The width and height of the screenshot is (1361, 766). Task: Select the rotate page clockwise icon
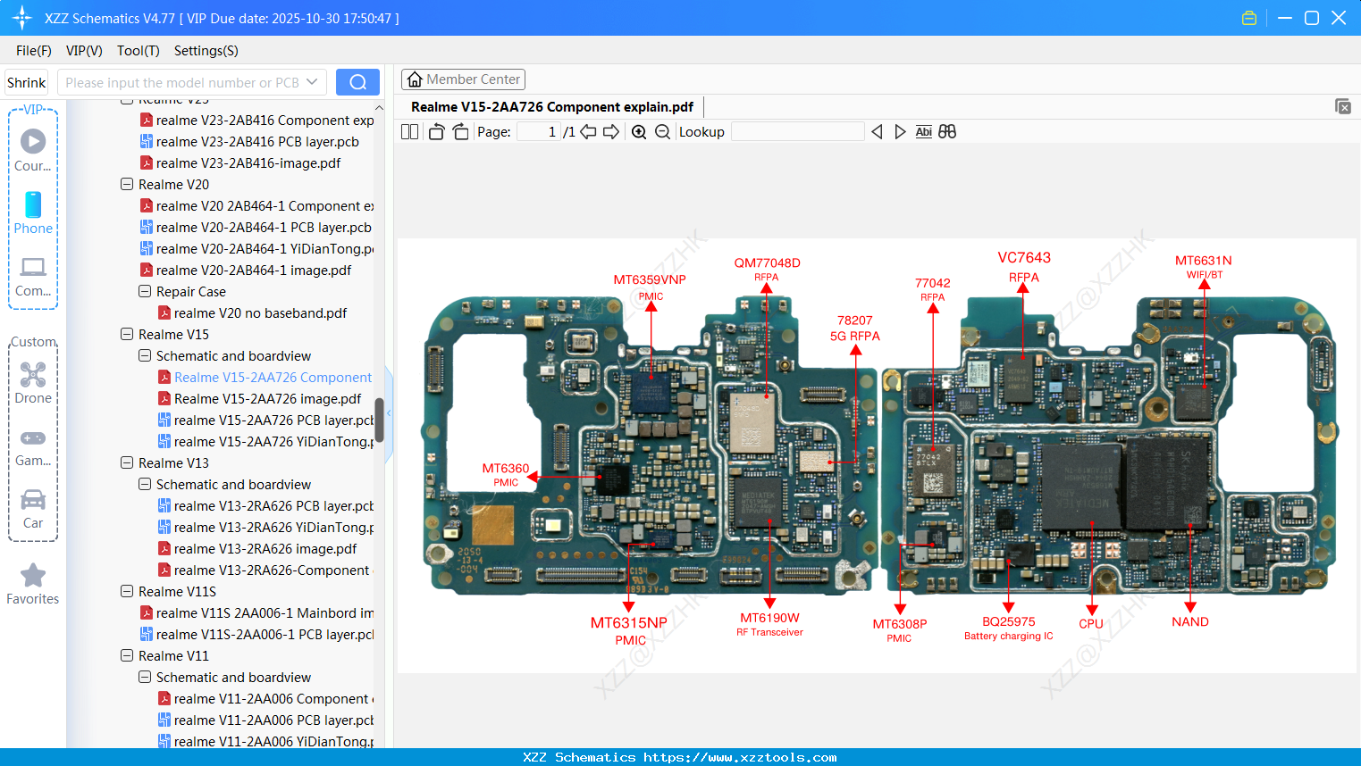(460, 131)
